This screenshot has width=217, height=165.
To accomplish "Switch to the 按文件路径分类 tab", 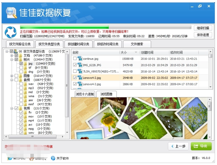I will tap(20, 44).
